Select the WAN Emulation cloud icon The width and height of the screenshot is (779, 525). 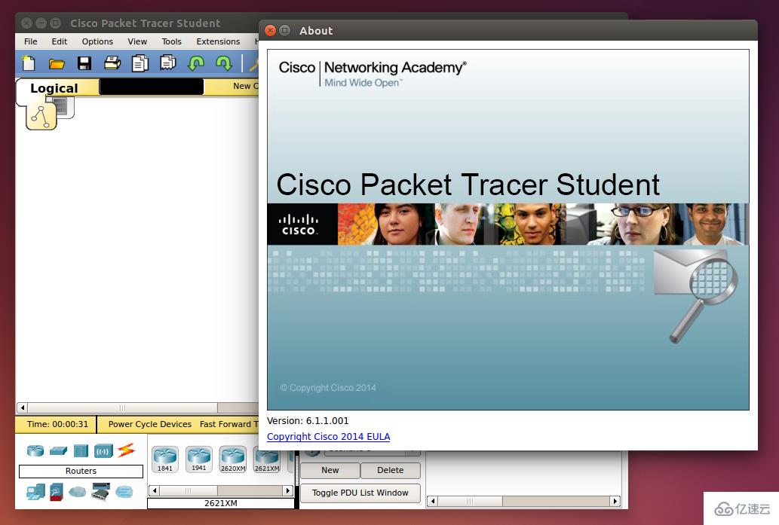click(x=77, y=492)
